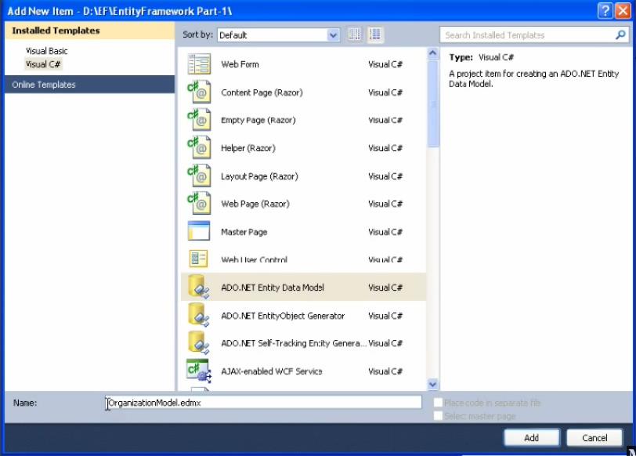Toggle Place code in separate file checkbox

[438, 403]
